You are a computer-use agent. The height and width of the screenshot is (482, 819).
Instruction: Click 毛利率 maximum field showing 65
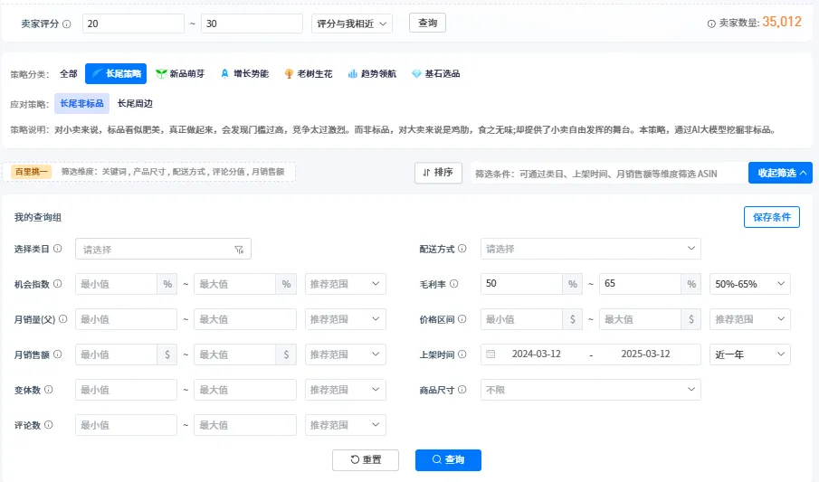640,284
